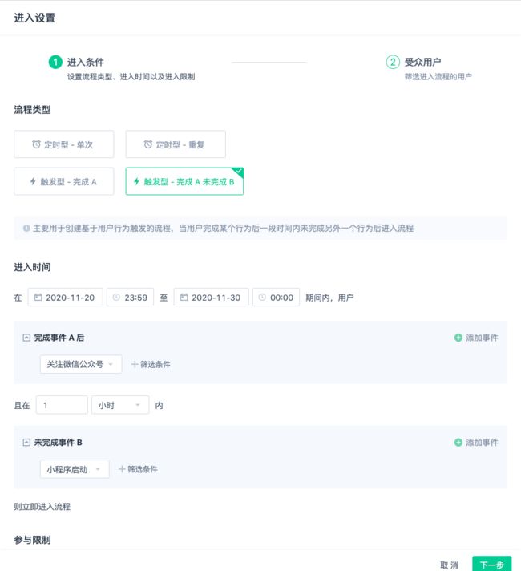Click the 下一步 button
The image size is (521, 571).
point(492,565)
